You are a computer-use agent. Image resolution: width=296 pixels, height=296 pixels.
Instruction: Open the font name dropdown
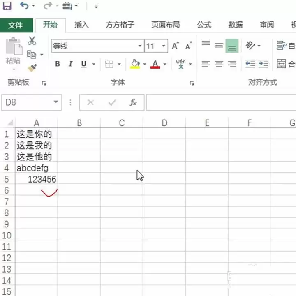tap(140, 46)
